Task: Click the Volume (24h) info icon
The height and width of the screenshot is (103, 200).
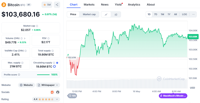Action: 21,38
